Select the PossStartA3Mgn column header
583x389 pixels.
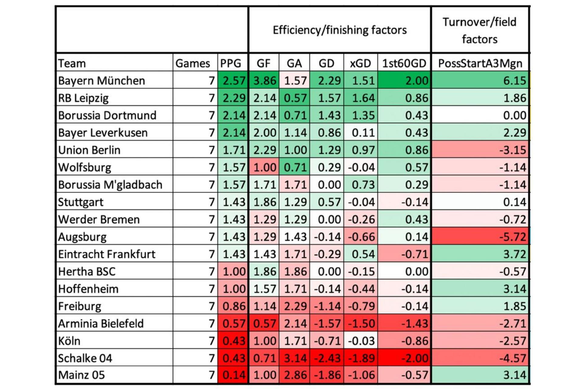[480, 63]
